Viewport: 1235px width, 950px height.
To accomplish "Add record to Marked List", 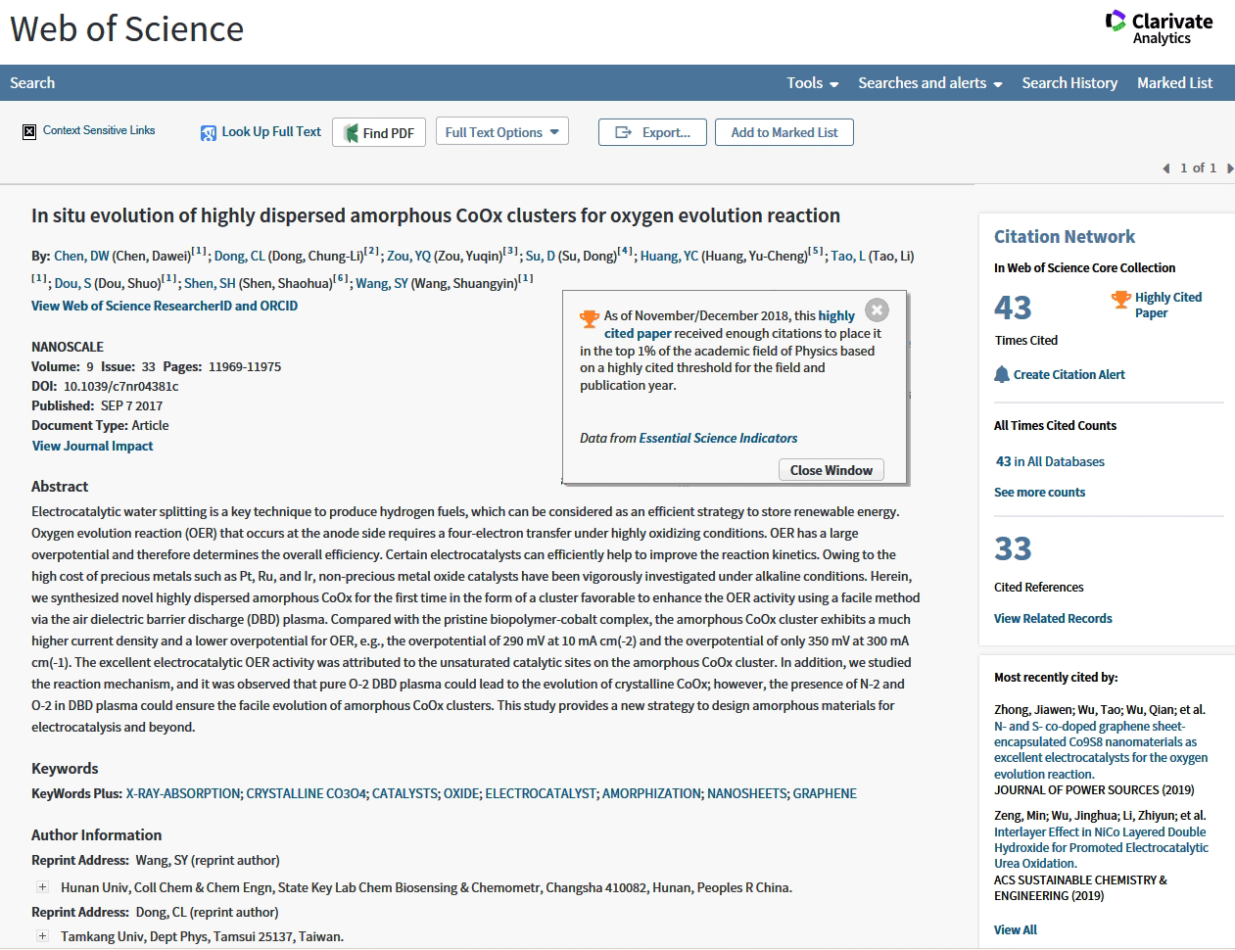I will coord(784,132).
